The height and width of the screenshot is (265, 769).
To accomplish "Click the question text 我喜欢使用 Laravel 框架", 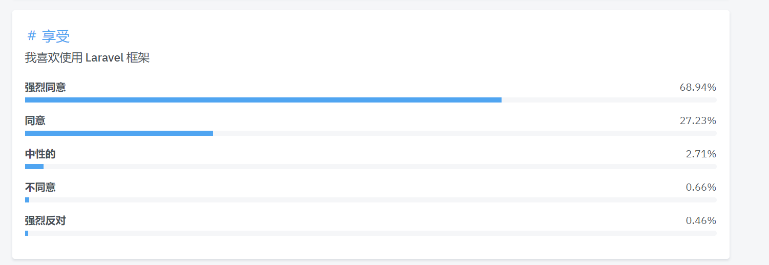I will point(87,58).
